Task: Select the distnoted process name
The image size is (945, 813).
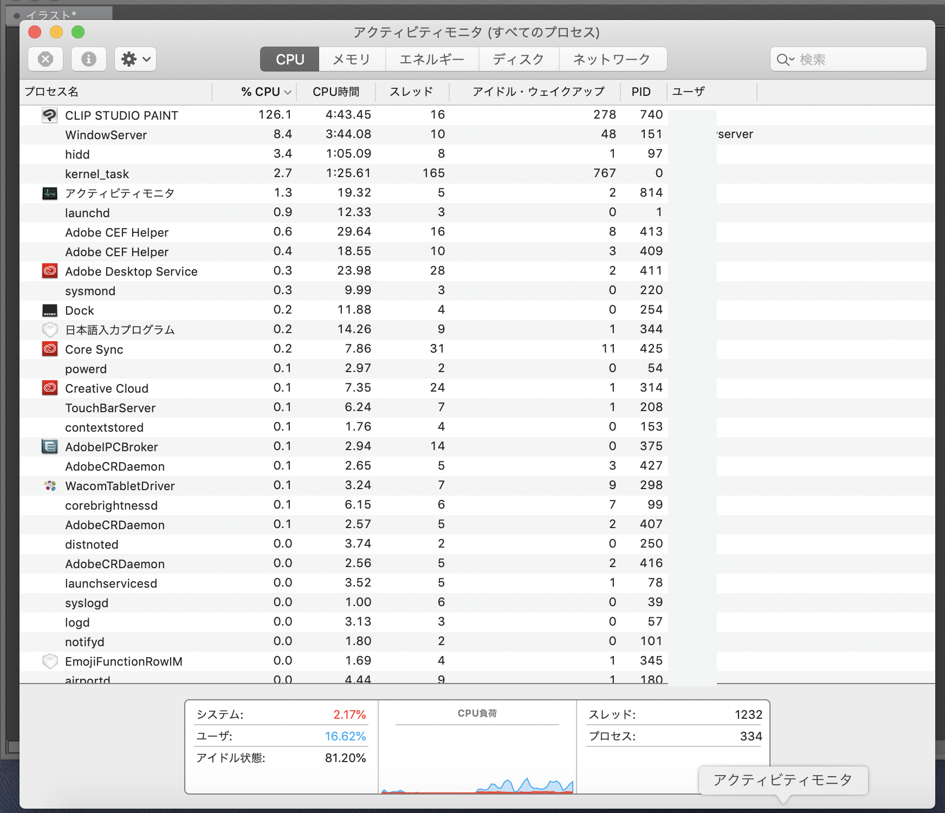Action: click(92, 544)
